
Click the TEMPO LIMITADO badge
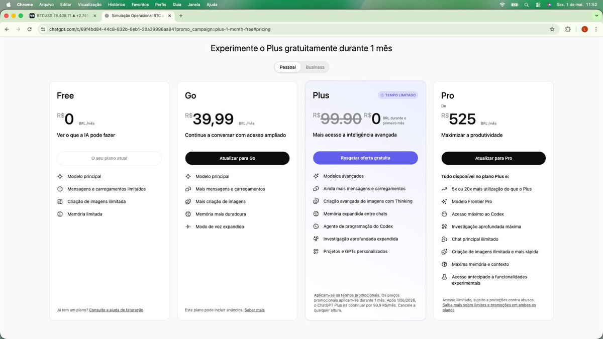(x=399, y=95)
